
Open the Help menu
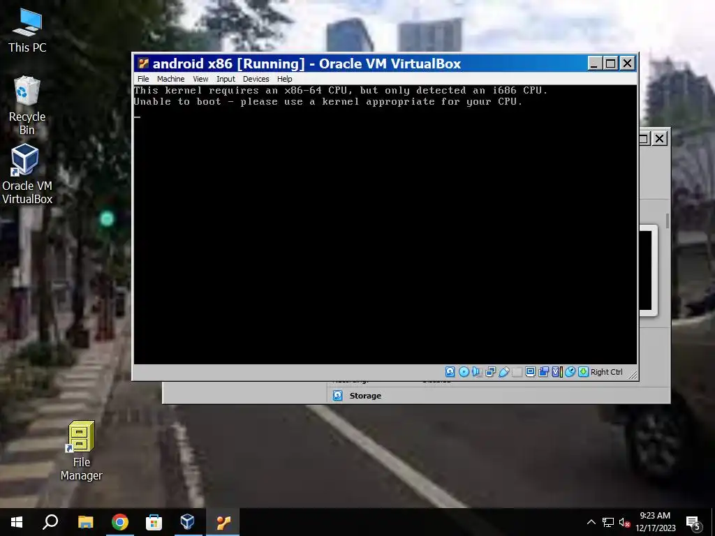click(x=285, y=79)
